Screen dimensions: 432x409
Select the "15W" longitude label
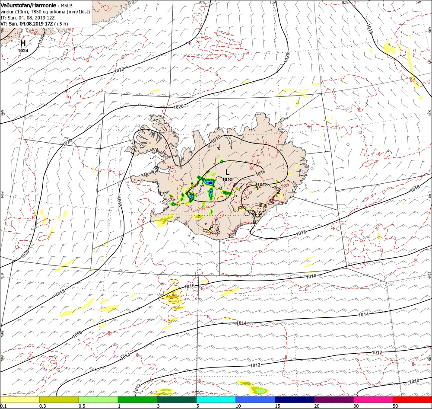pos(273,2)
